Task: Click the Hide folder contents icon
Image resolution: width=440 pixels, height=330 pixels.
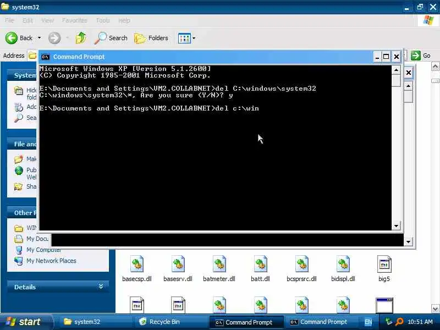Action: pos(19,90)
